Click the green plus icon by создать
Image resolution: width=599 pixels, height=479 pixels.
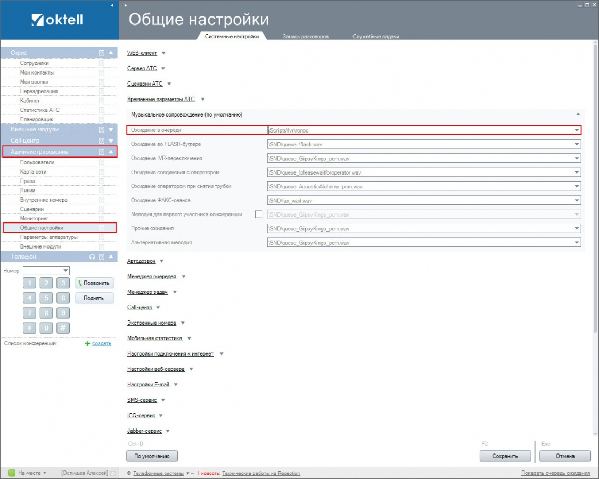88,344
